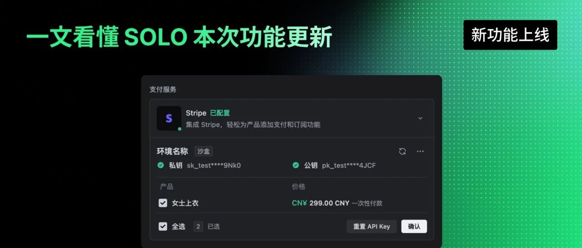Screen dimensions: 582x248
Task: Click the 支付服务 section heading
Action: click(x=163, y=90)
